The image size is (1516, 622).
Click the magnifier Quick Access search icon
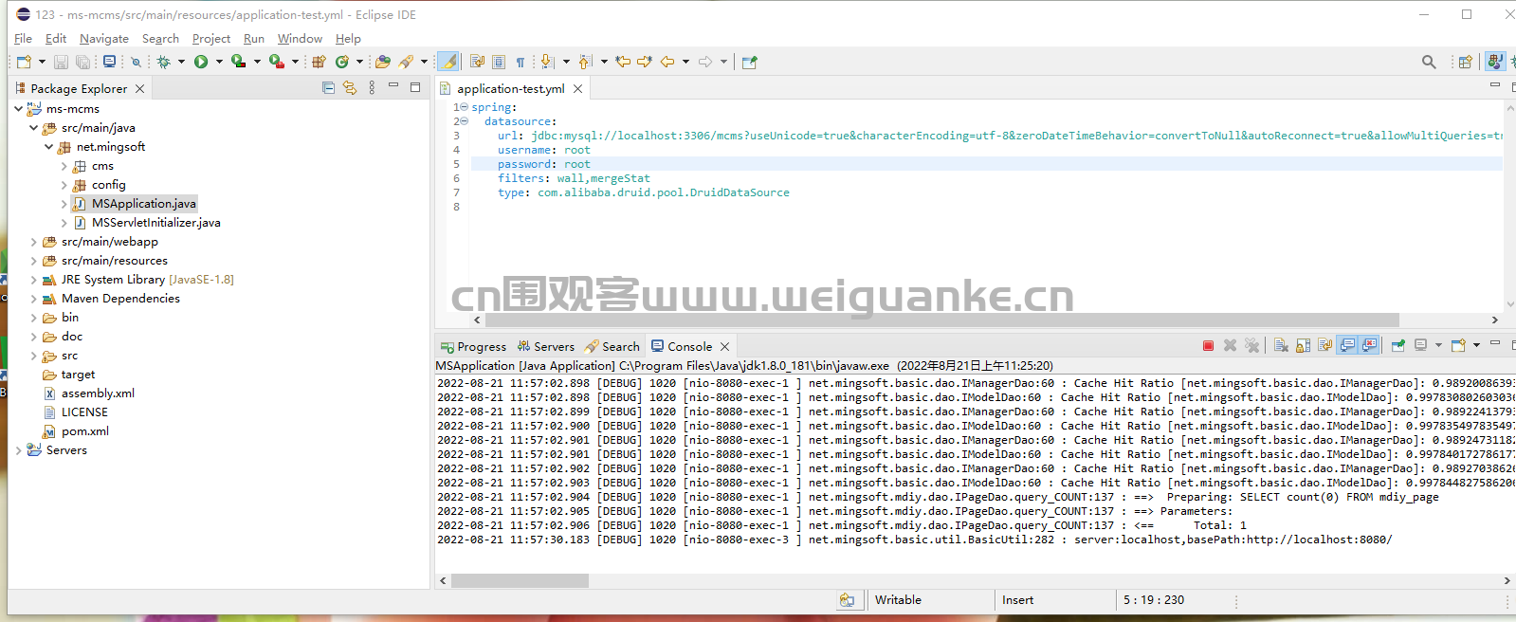pyautogui.click(x=1429, y=62)
